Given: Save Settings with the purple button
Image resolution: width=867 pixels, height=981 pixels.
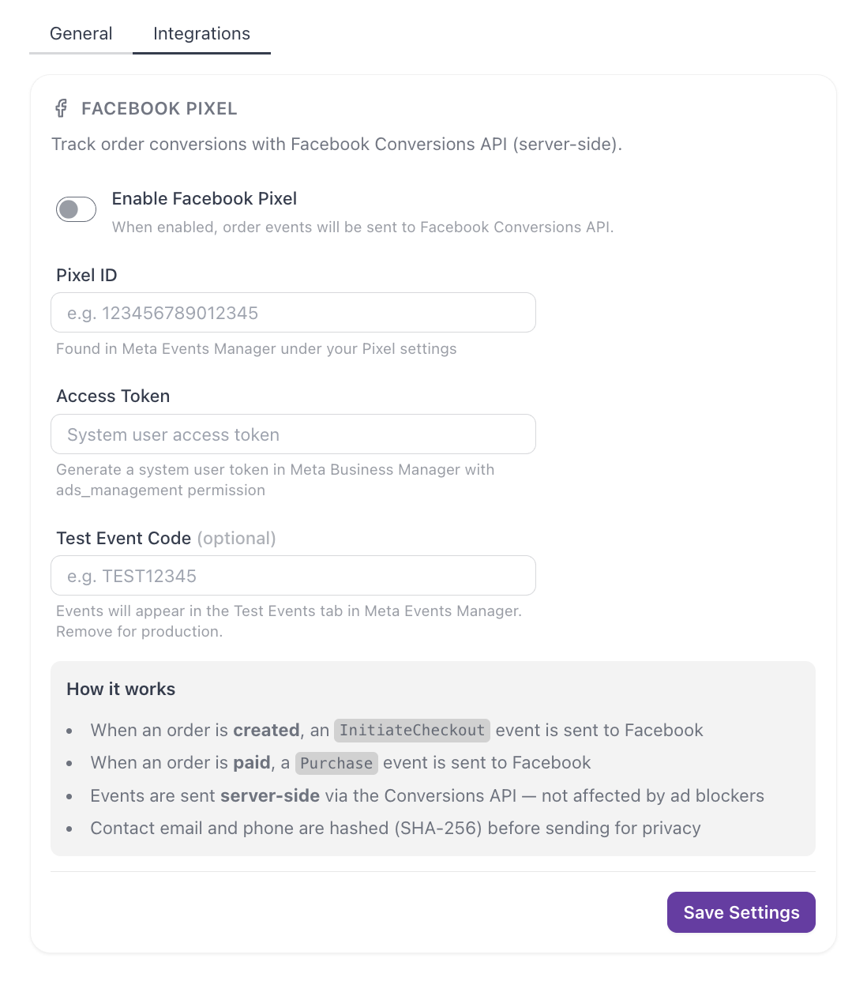Looking at the screenshot, I should (741, 912).
